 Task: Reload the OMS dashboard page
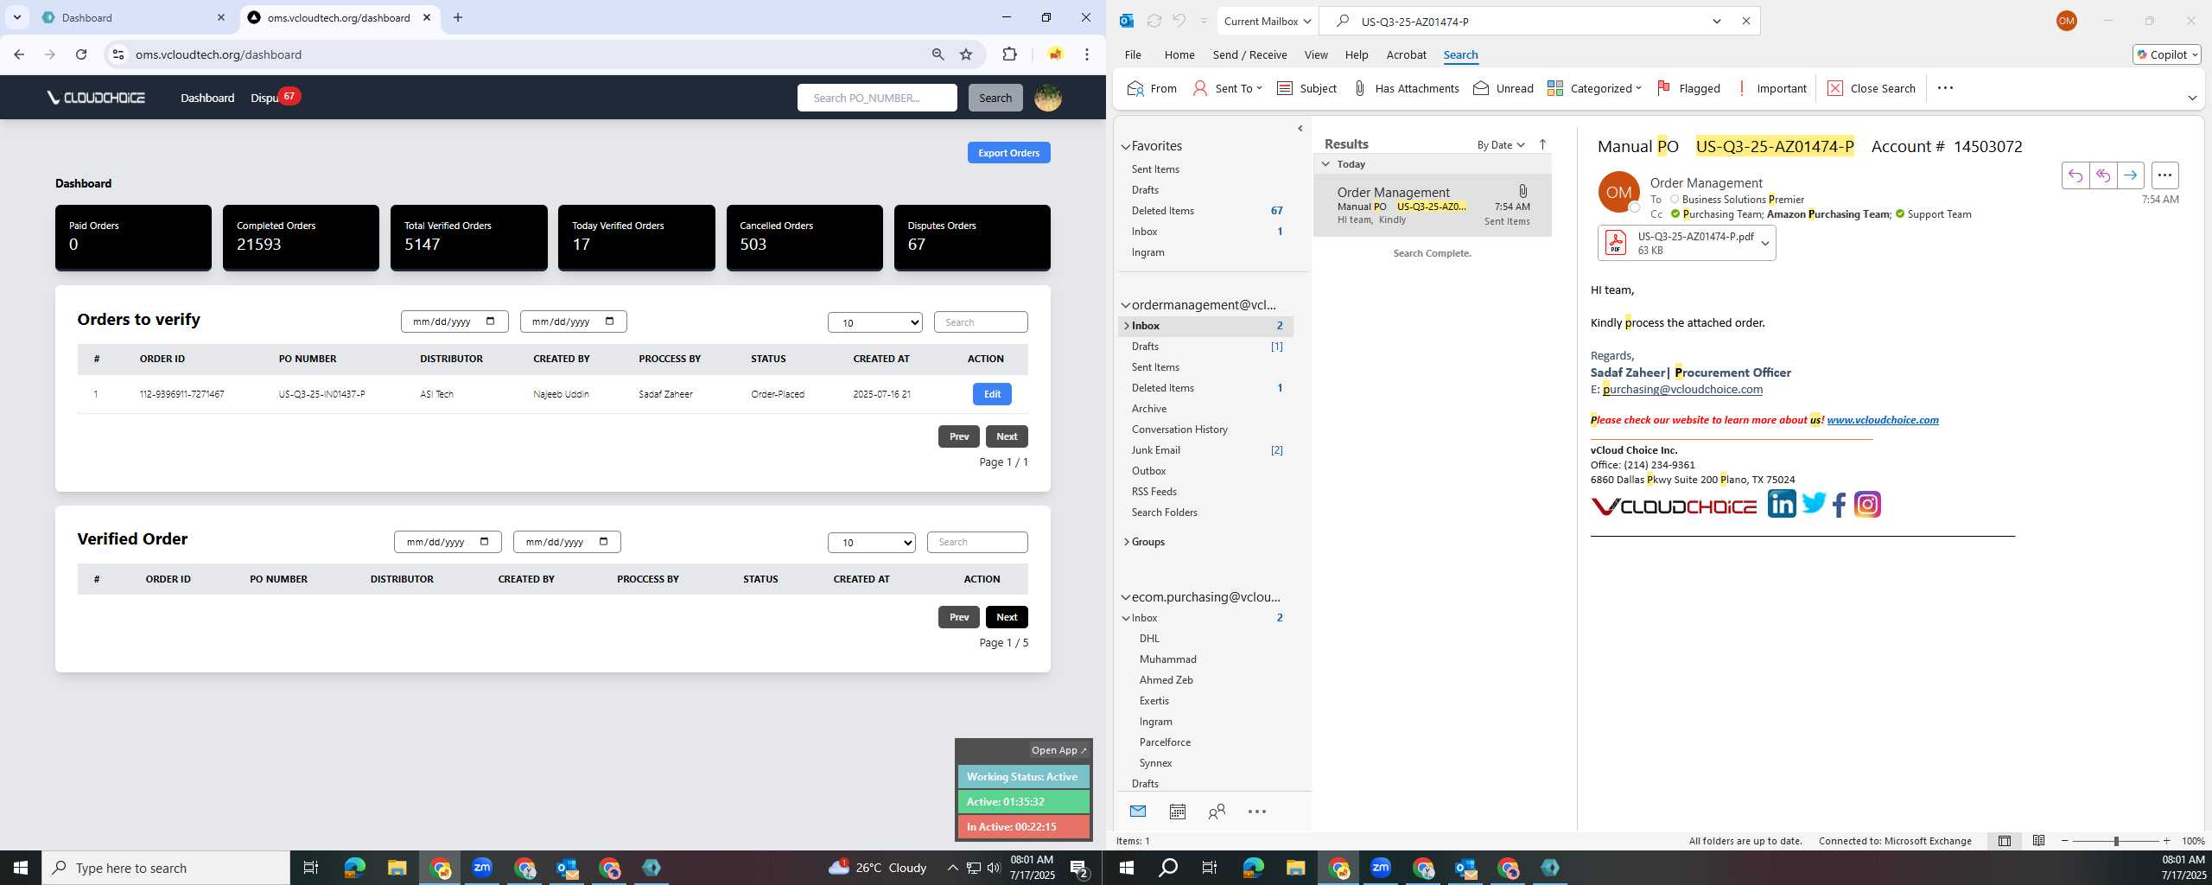(81, 54)
